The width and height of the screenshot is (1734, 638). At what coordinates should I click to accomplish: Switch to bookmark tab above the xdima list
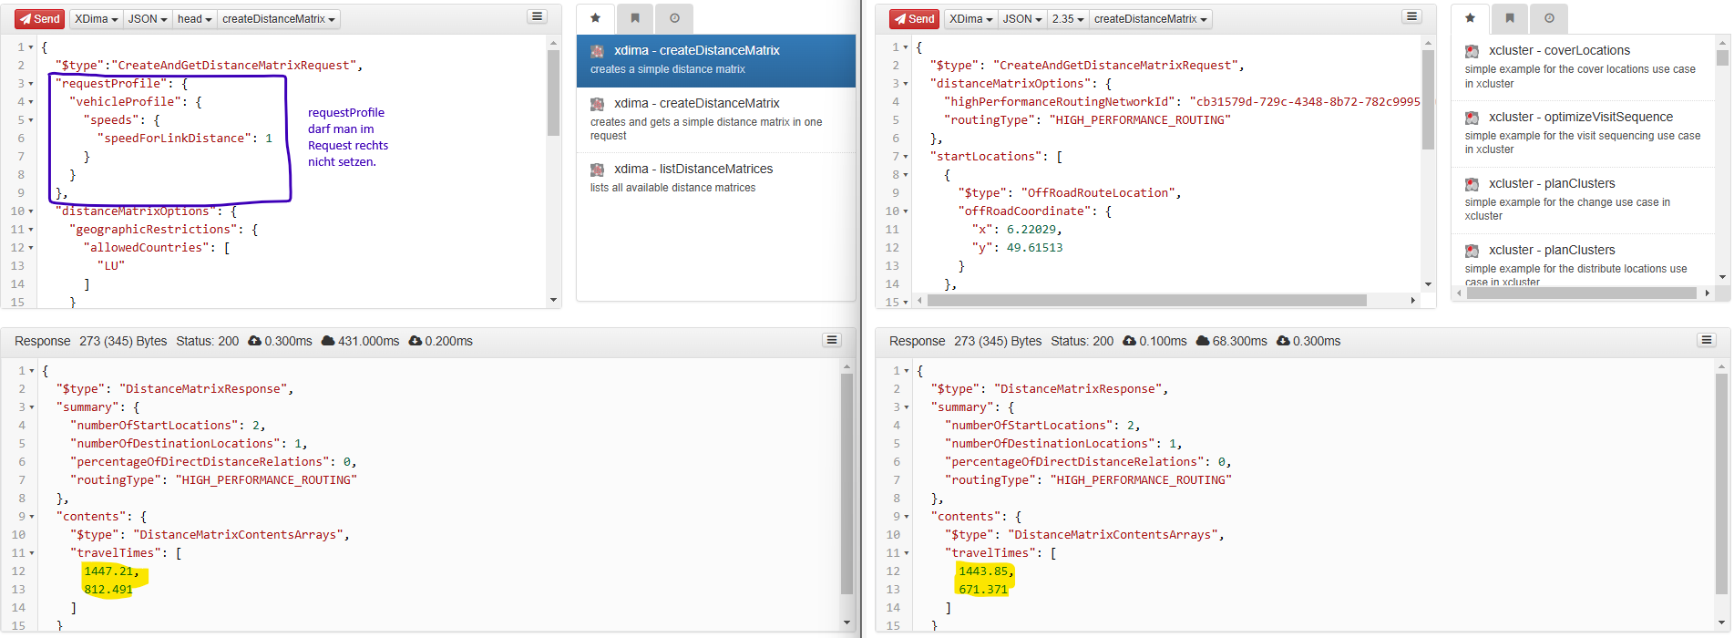(635, 18)
